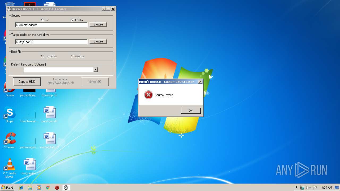Open the network tray icon
This screenshot has width=340, height=191.
[302, 188]
